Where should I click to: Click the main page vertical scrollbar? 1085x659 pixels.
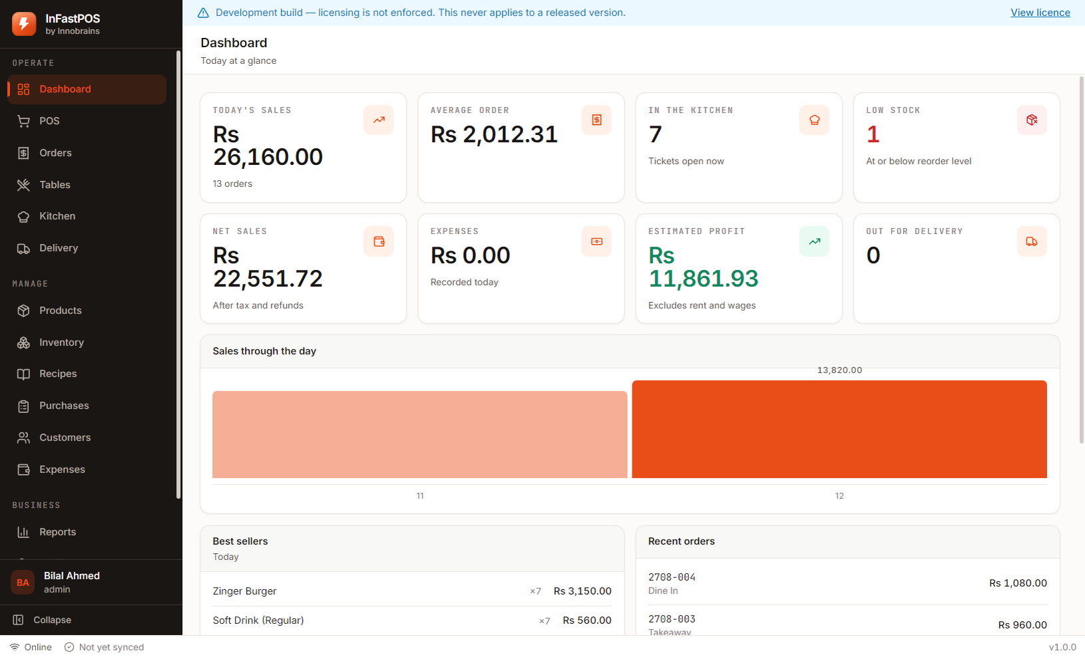tap(1081, 259)
